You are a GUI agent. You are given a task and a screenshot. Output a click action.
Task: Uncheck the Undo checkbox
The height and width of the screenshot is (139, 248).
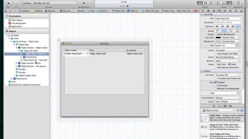click(x=229, y=64)
